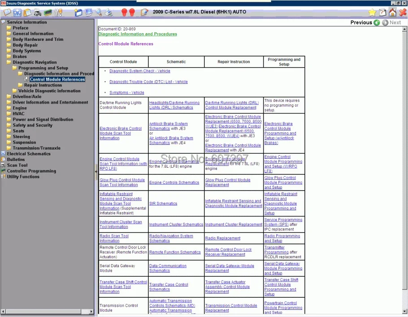Expand the Preface folder
This screenshot has width=408, height=317.
click(x=9, y=28)
